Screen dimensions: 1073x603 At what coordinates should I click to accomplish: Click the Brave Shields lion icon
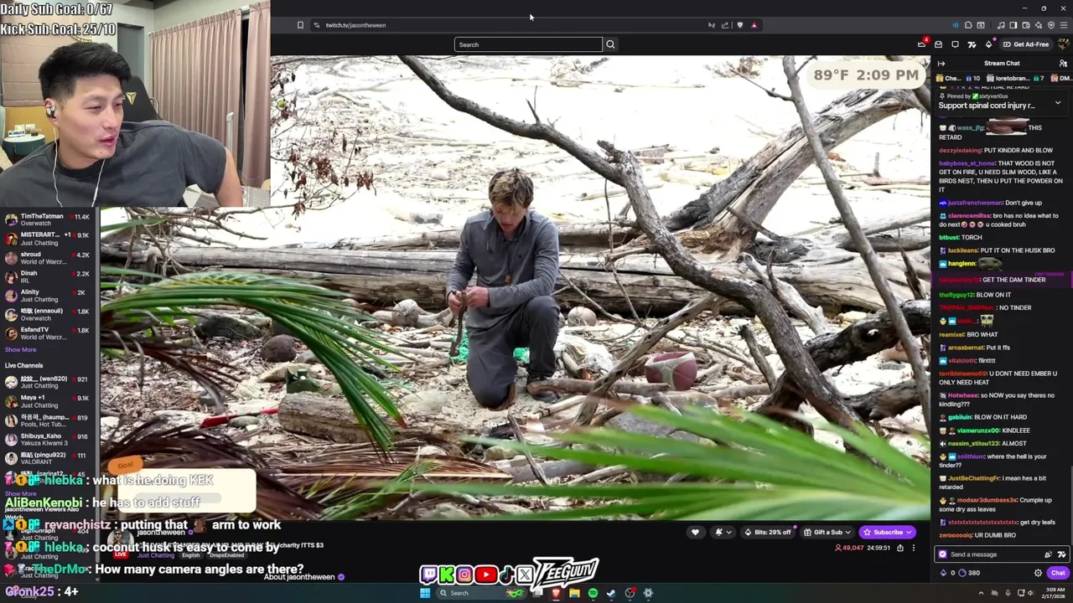pyautogui.click(x=739, y=25)
